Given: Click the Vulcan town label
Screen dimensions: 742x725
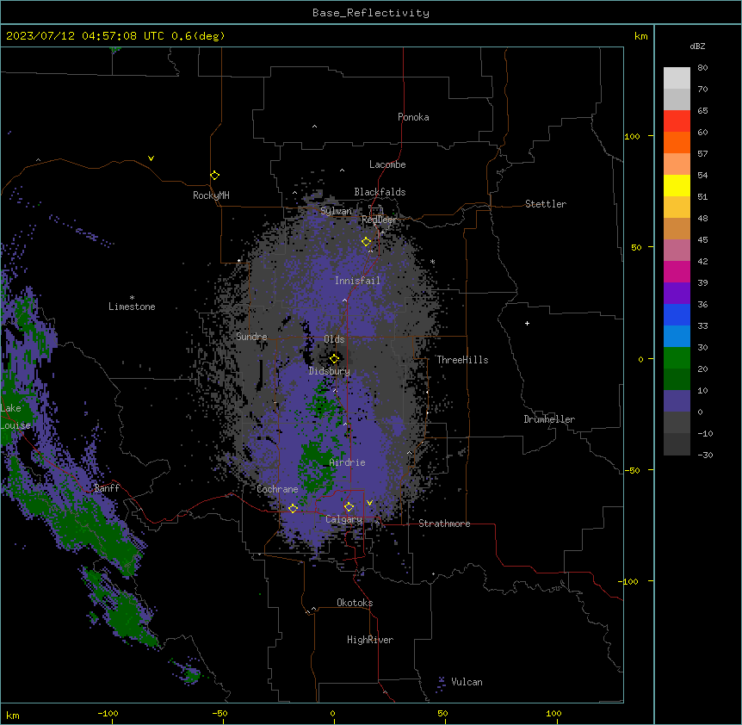Looking at the screenshot, I should [467, 682].
